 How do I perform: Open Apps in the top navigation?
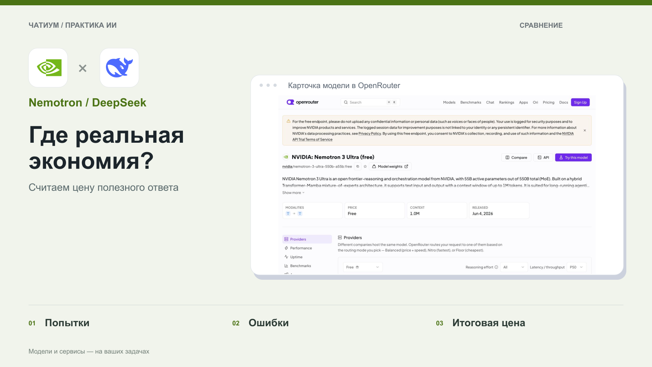(x=524, y=102)
